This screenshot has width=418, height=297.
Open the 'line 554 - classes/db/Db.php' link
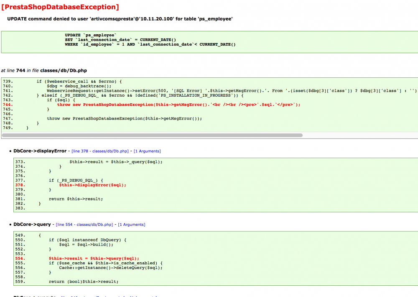click(84, 224)
